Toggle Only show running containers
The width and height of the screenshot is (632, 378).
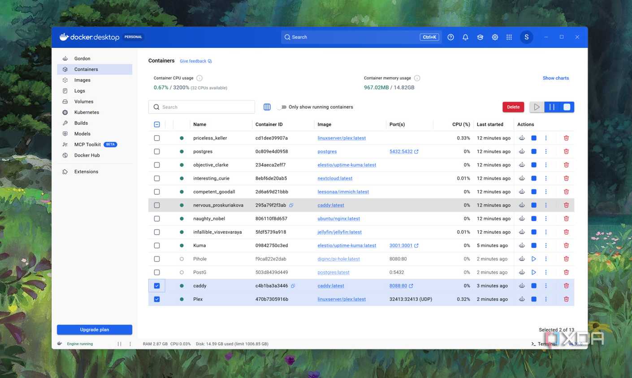282,107
